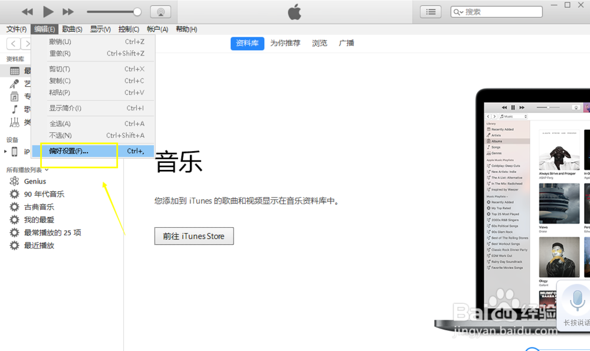Image resolution: width=590 pixels, height=351 pixels.
Task: Select the 艺术家 library icon
Action: (x=14, y=83)
